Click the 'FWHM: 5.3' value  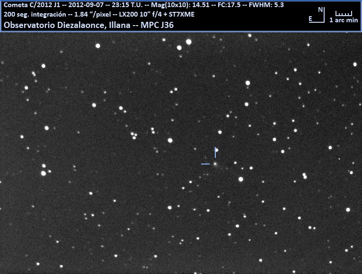(x=266, y=5)
